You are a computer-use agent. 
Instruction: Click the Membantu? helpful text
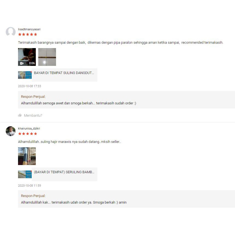pos(33,116)
